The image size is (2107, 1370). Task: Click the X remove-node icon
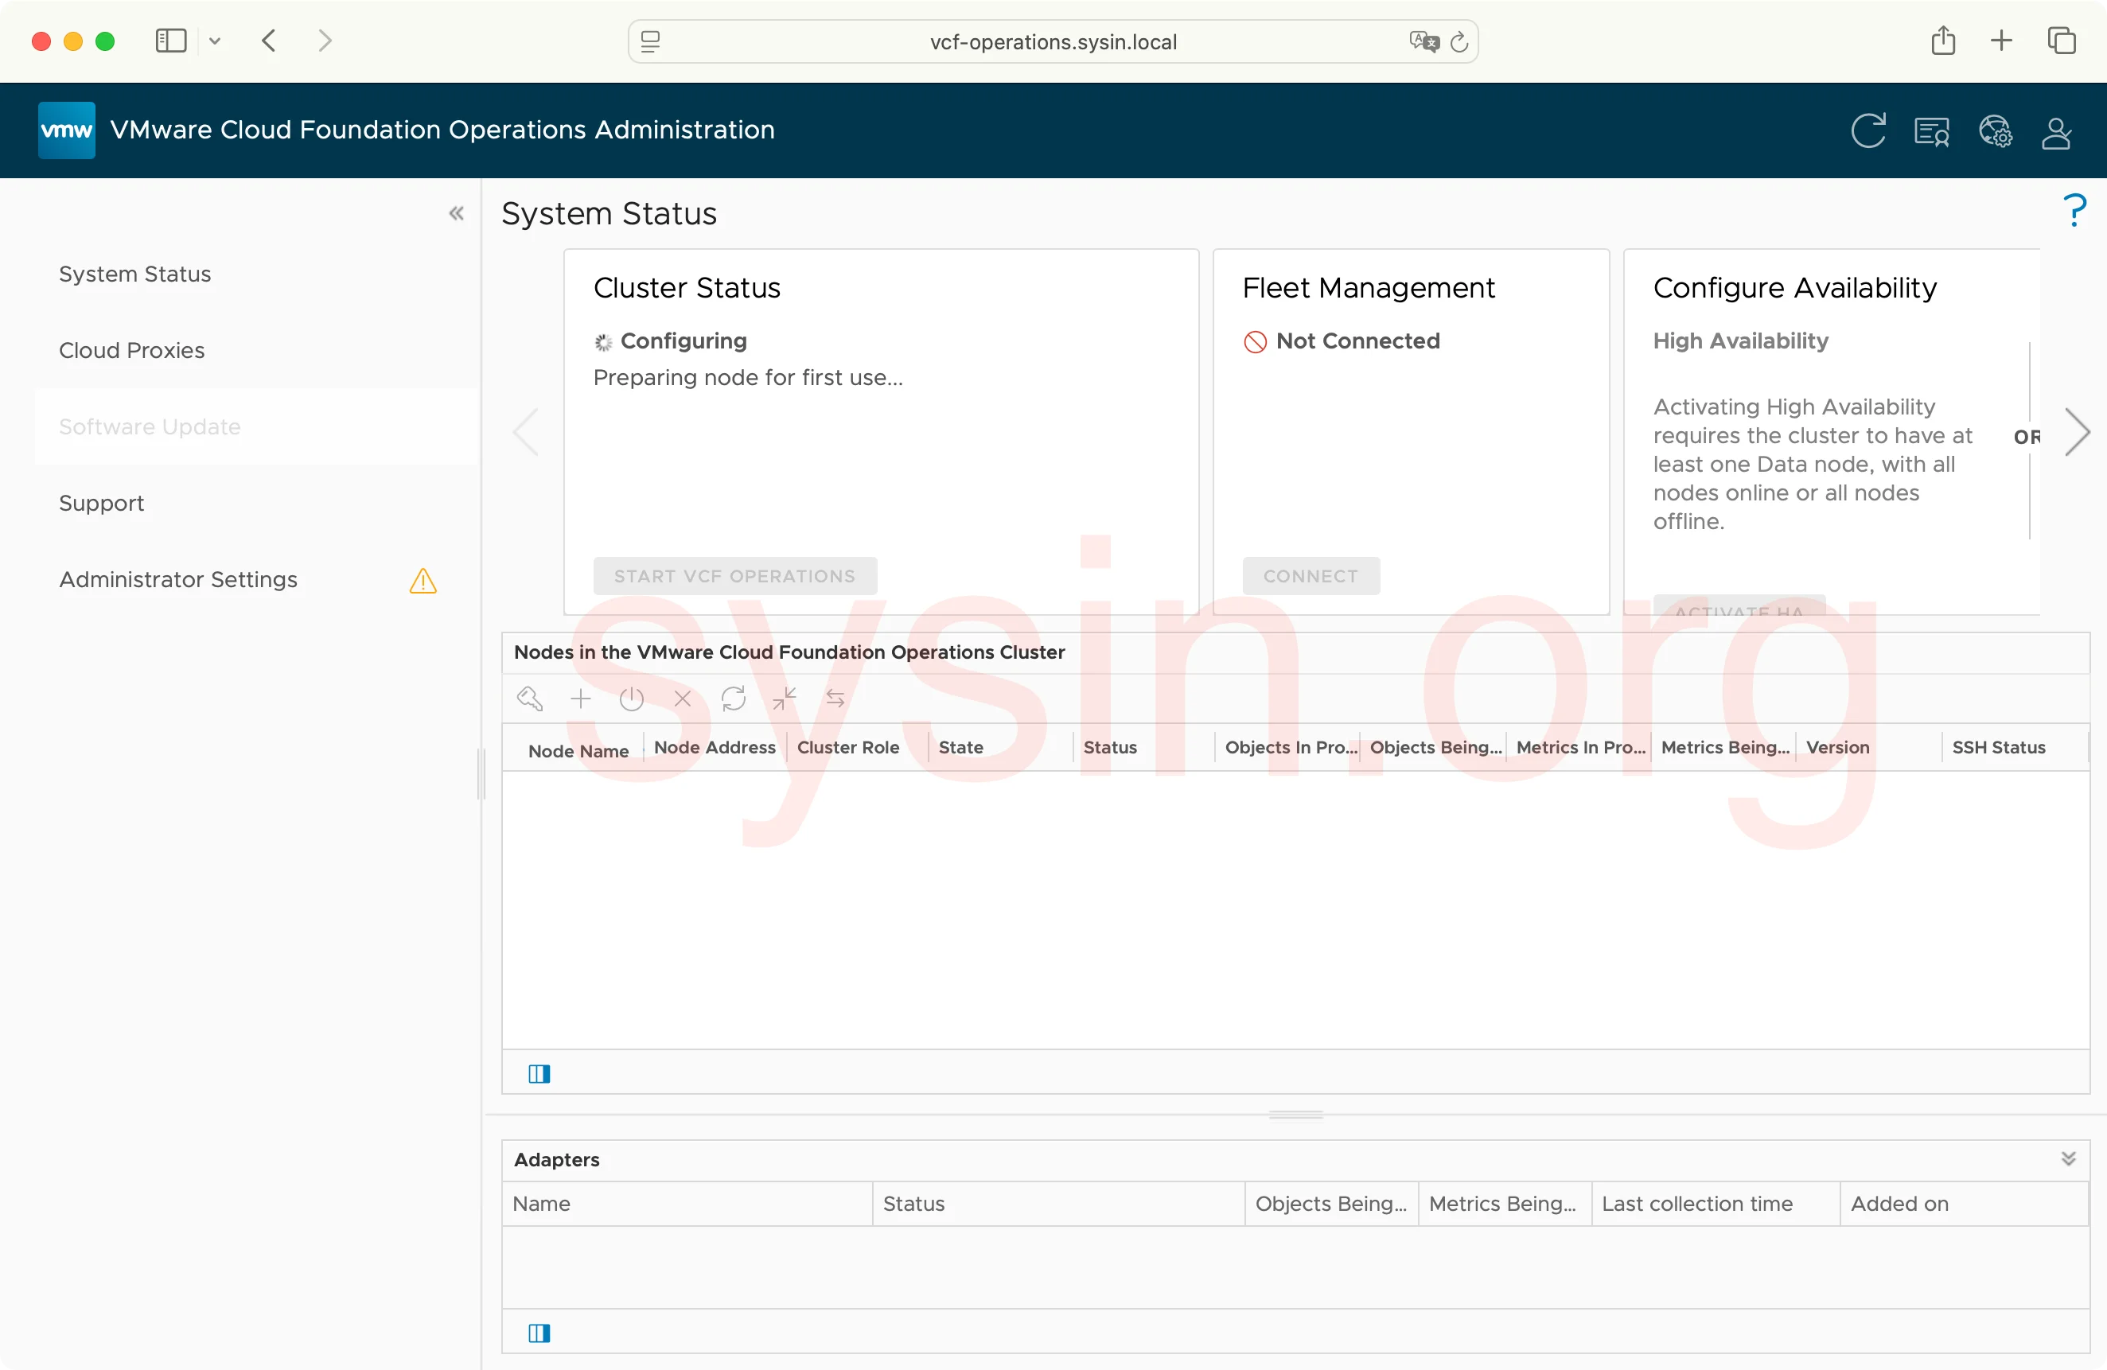pos(683,699)
